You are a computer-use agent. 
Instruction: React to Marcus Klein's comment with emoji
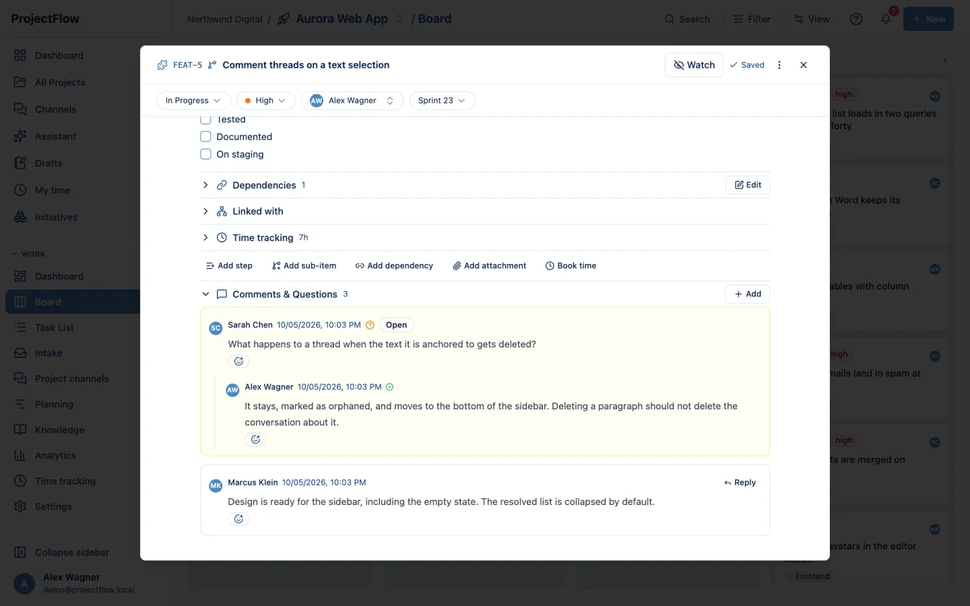point(238,519)
